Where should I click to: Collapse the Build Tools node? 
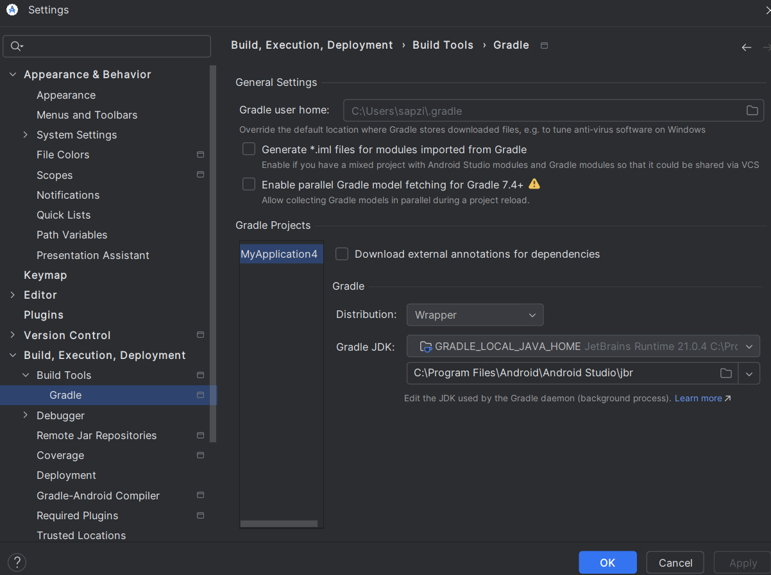tap(26, 375)
